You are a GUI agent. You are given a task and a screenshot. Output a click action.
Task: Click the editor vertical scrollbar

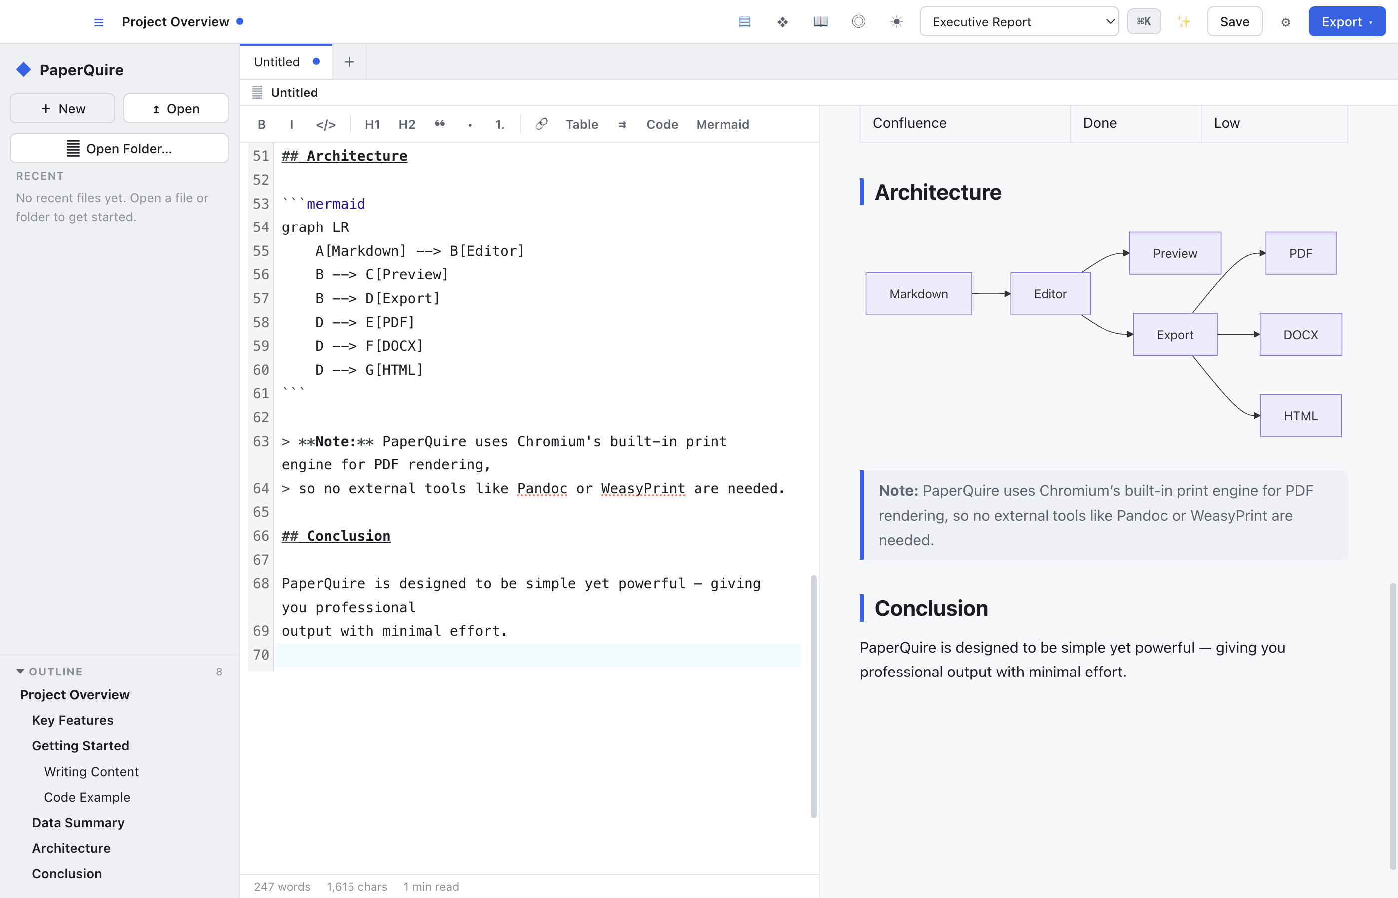click(813, 696)
